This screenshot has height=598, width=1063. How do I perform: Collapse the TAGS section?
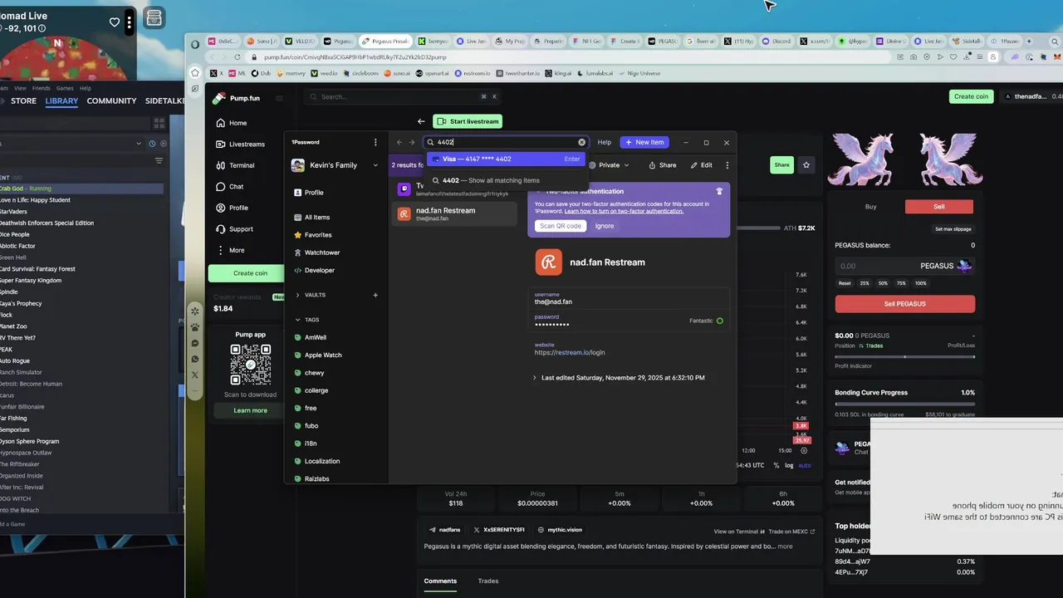click(298, 320)
